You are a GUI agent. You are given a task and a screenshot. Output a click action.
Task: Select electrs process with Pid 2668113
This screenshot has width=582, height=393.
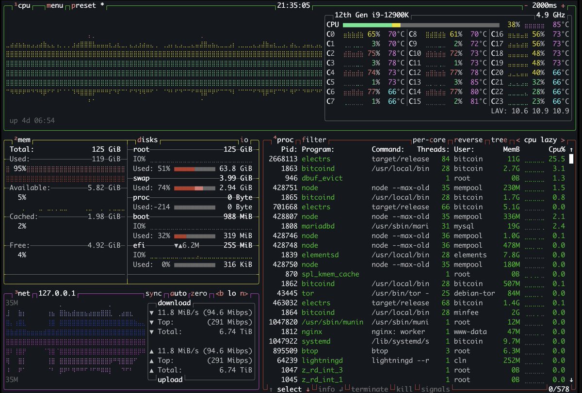click(416, 159)
